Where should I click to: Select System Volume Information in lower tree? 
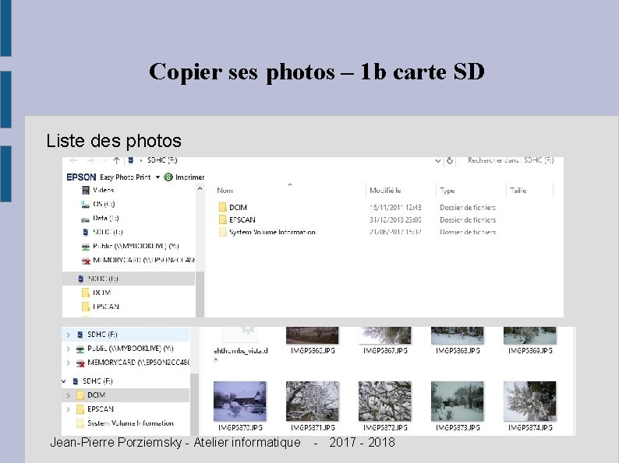[130, 423]
